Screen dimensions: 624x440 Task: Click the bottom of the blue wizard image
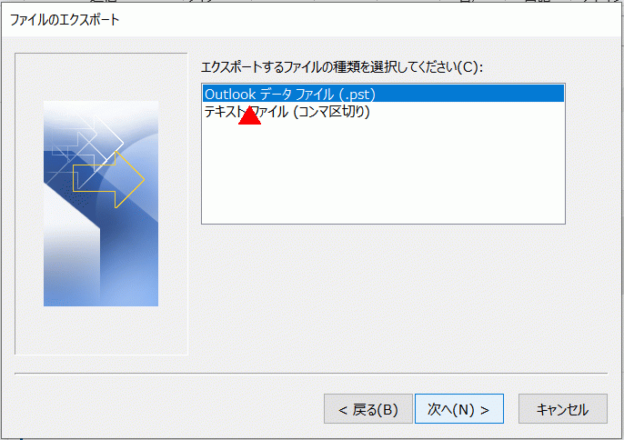pyautogui.click(x=101, y=295)
